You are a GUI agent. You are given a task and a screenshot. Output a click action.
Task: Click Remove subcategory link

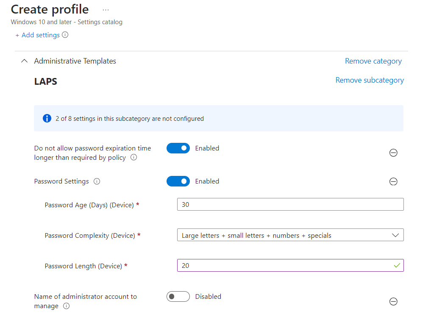coord(369,80)
